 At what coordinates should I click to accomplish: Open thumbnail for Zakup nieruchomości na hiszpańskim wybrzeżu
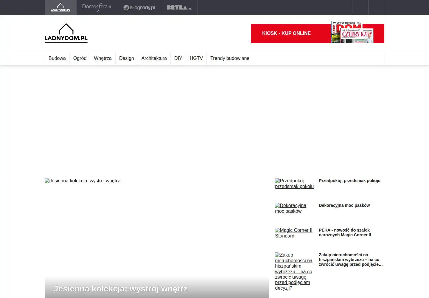click(x=294, y=271)
